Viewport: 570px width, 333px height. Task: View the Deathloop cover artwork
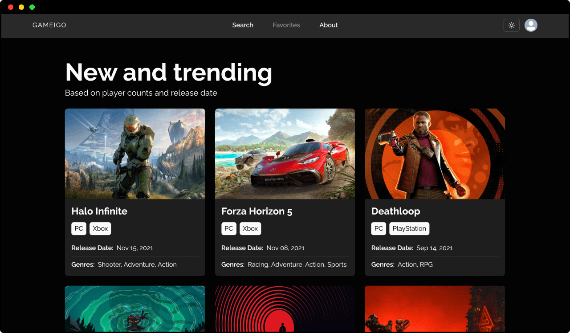(x=435, y=154)
